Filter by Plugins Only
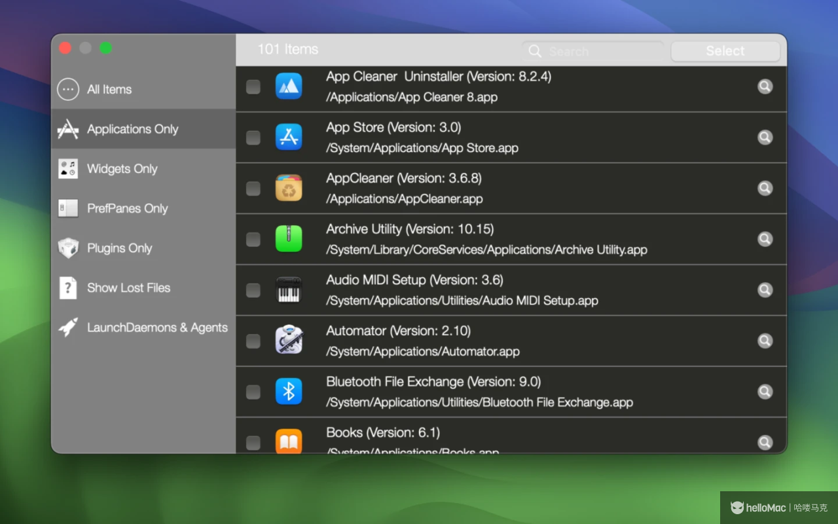 click(143, 248)
